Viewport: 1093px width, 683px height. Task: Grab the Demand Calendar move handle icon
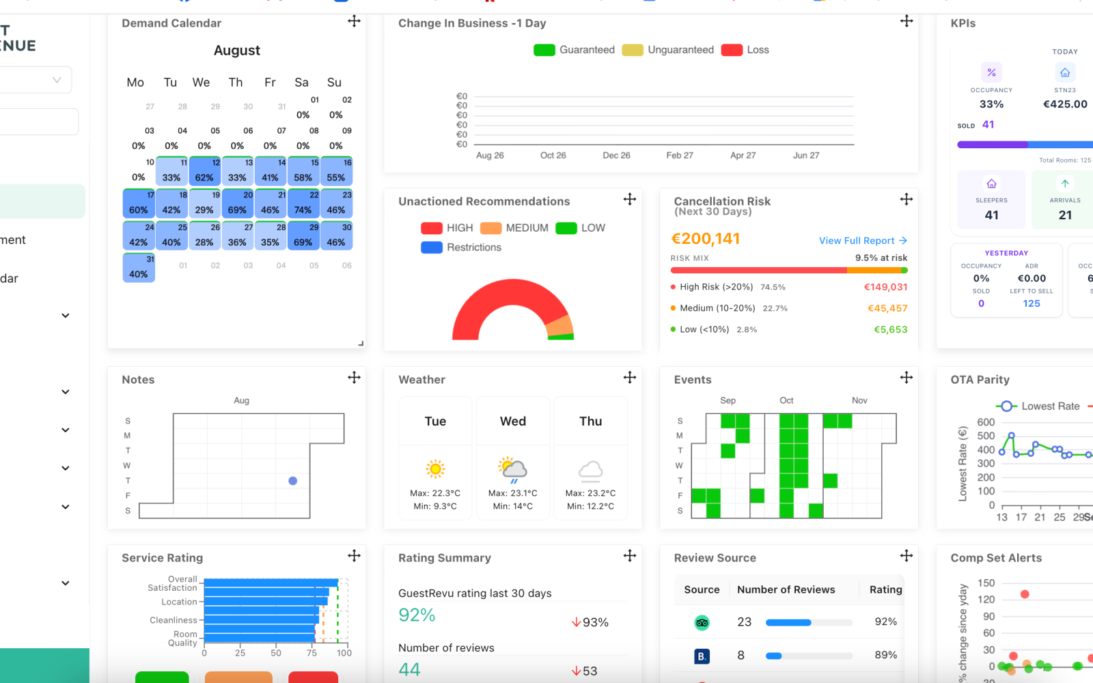click(354, 21)
